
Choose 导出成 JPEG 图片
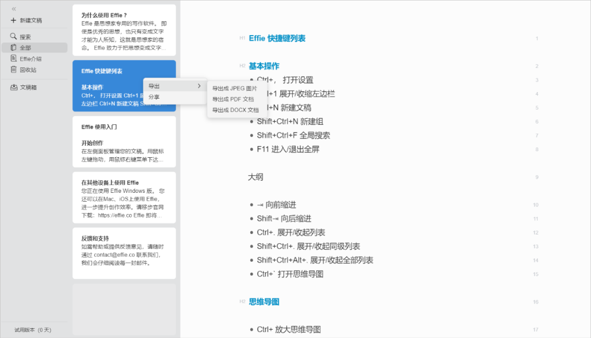234,88
